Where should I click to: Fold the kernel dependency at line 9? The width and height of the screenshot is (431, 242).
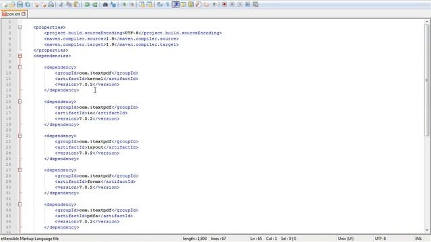[20, 67]
